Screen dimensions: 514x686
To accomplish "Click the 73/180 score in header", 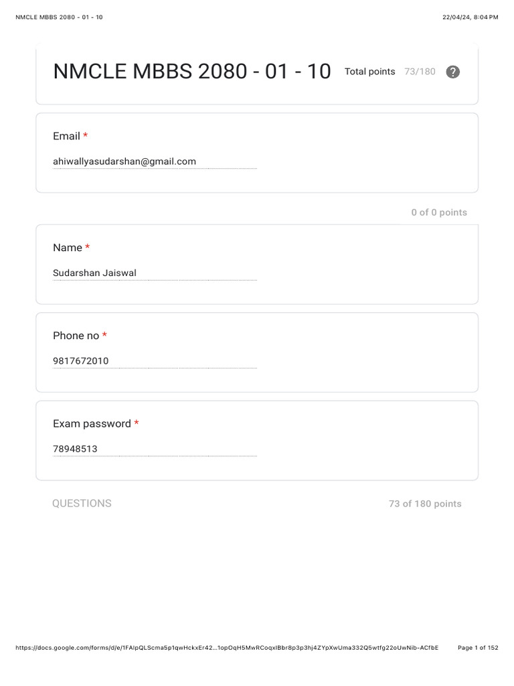I will coord(420,72).
